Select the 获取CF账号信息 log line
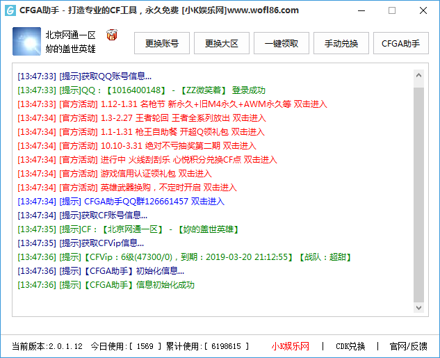 pos(82,215)
